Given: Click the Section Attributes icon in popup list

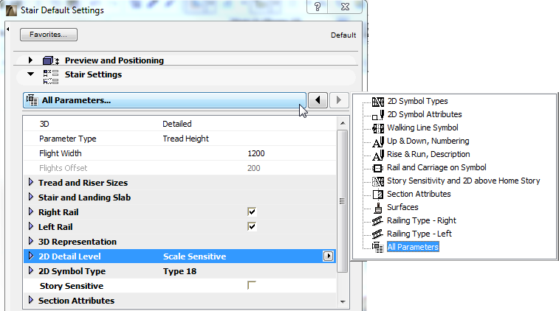Looking at the screenshot, I should click(378, 195).
